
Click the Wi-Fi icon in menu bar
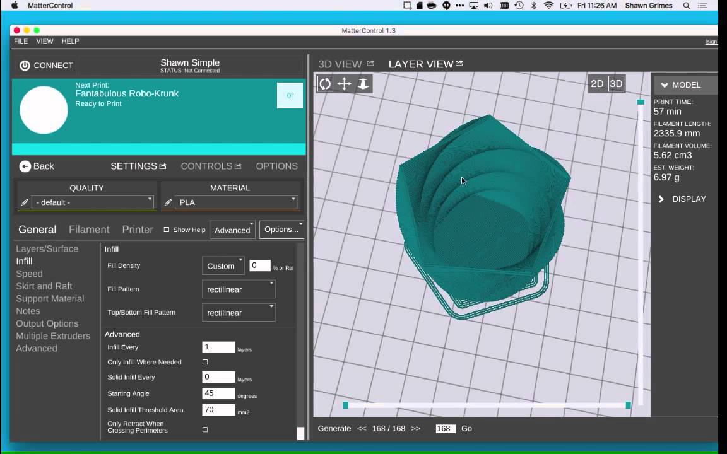tap(548, 6)
